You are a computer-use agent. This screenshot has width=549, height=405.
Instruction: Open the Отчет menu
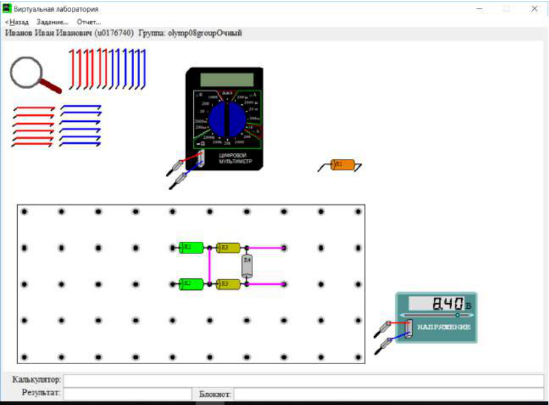tap(89, 22)
